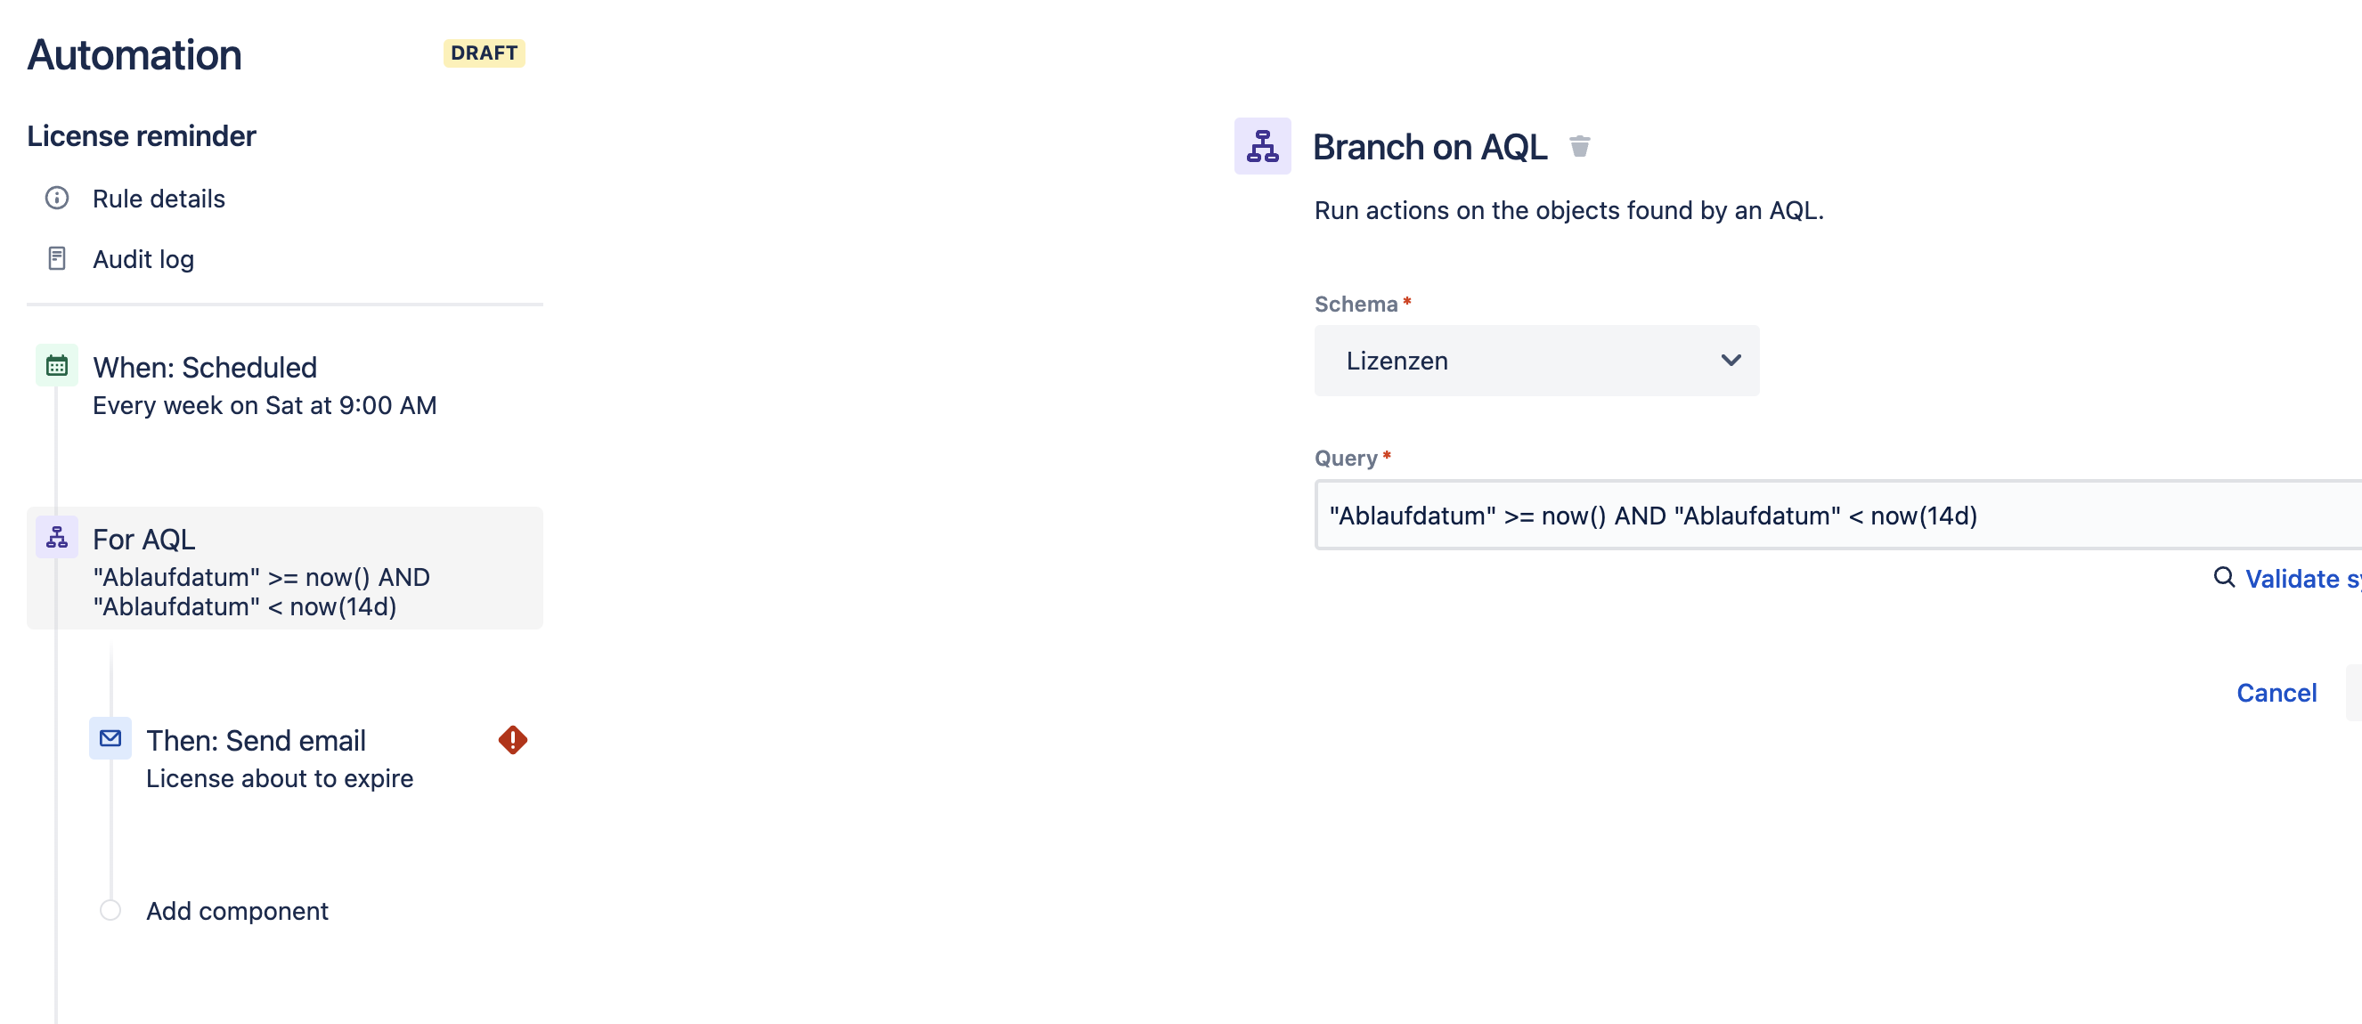
Task: Open the Rule details section
Action: [158, 198]
